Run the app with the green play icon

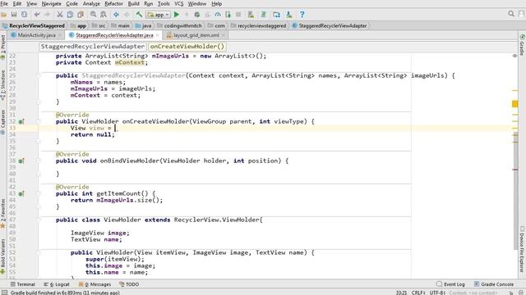177,15
